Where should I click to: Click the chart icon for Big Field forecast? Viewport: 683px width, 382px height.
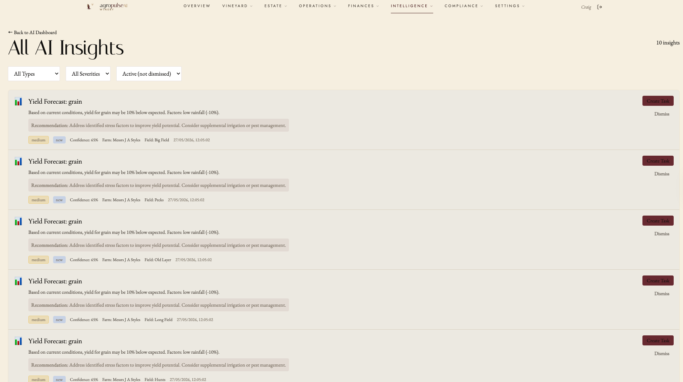point(18,102)
